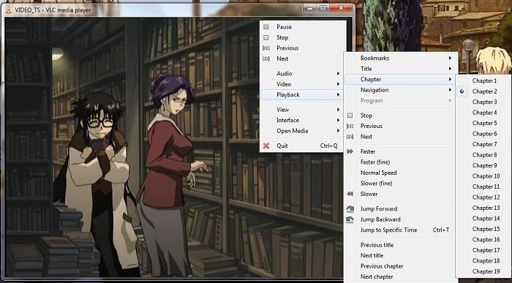Choose Jump to Specific Time
The width and height of the screenshot is (512, 283).
pos(399,230)
